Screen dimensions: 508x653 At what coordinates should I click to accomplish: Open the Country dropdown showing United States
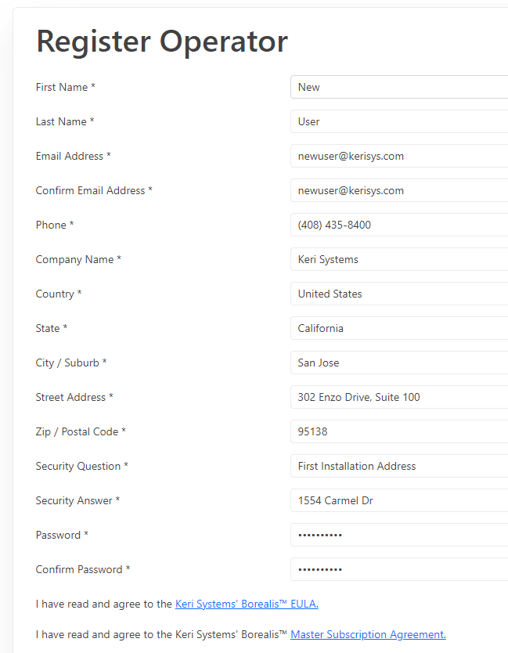point(399,294)
